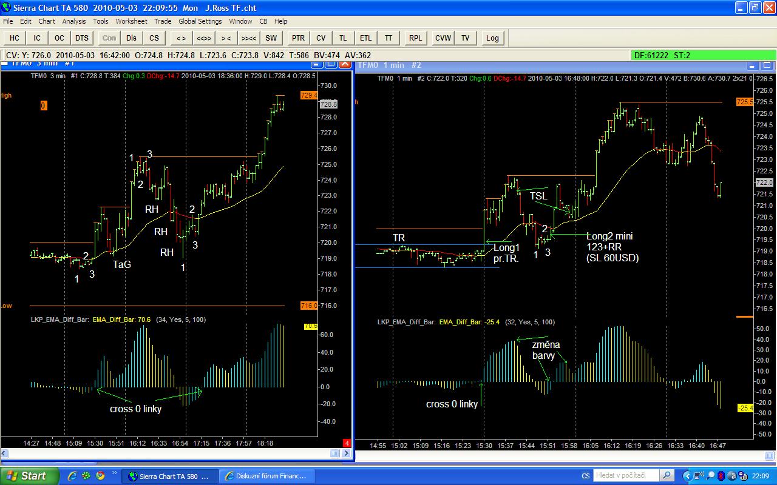
Task: Click the green DF:61222 ST:2 status box
Action: 702,55
